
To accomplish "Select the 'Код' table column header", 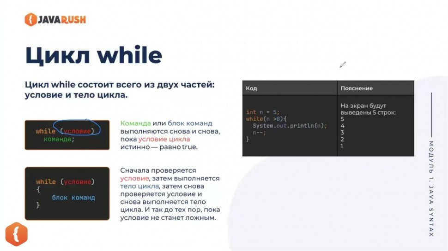I will 252,88.
